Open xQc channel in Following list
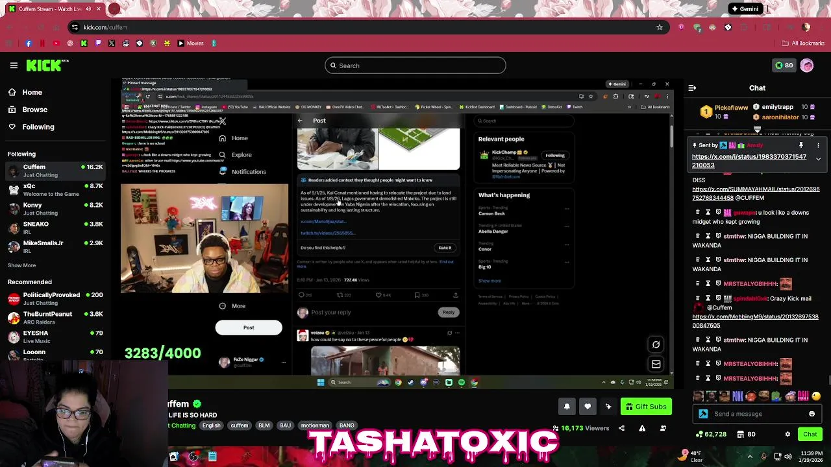831x467 pixels. pyautogui.click(x=55, y=189)
